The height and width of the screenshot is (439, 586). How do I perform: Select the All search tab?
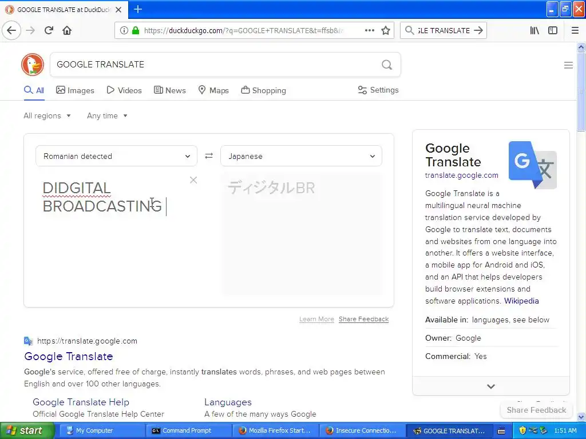[34, 90]
